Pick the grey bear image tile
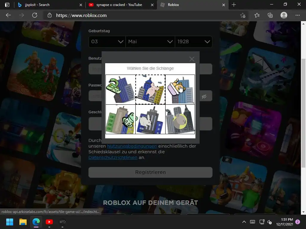 tap(180, 119)
